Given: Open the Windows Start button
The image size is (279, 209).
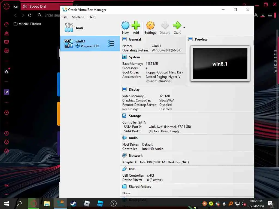Looking at the screenshot, I should (x=7, y=204).
